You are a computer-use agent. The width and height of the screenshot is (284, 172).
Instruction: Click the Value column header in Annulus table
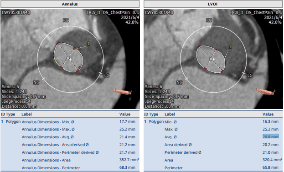(x=125, y=114)
